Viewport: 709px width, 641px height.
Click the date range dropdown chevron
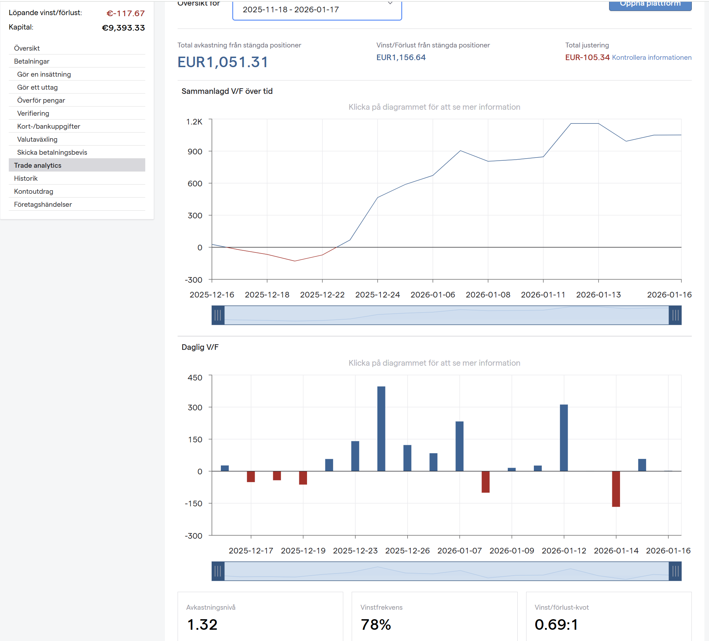coord(390,4)
